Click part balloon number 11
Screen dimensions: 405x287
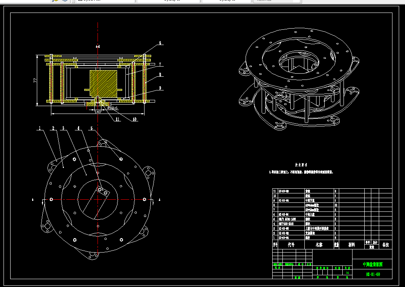pos(118,119)
